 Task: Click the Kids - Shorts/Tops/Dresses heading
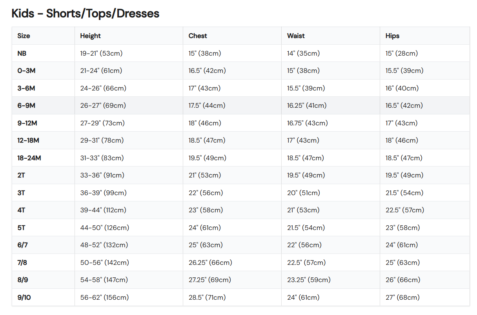[x=86, y=13]
